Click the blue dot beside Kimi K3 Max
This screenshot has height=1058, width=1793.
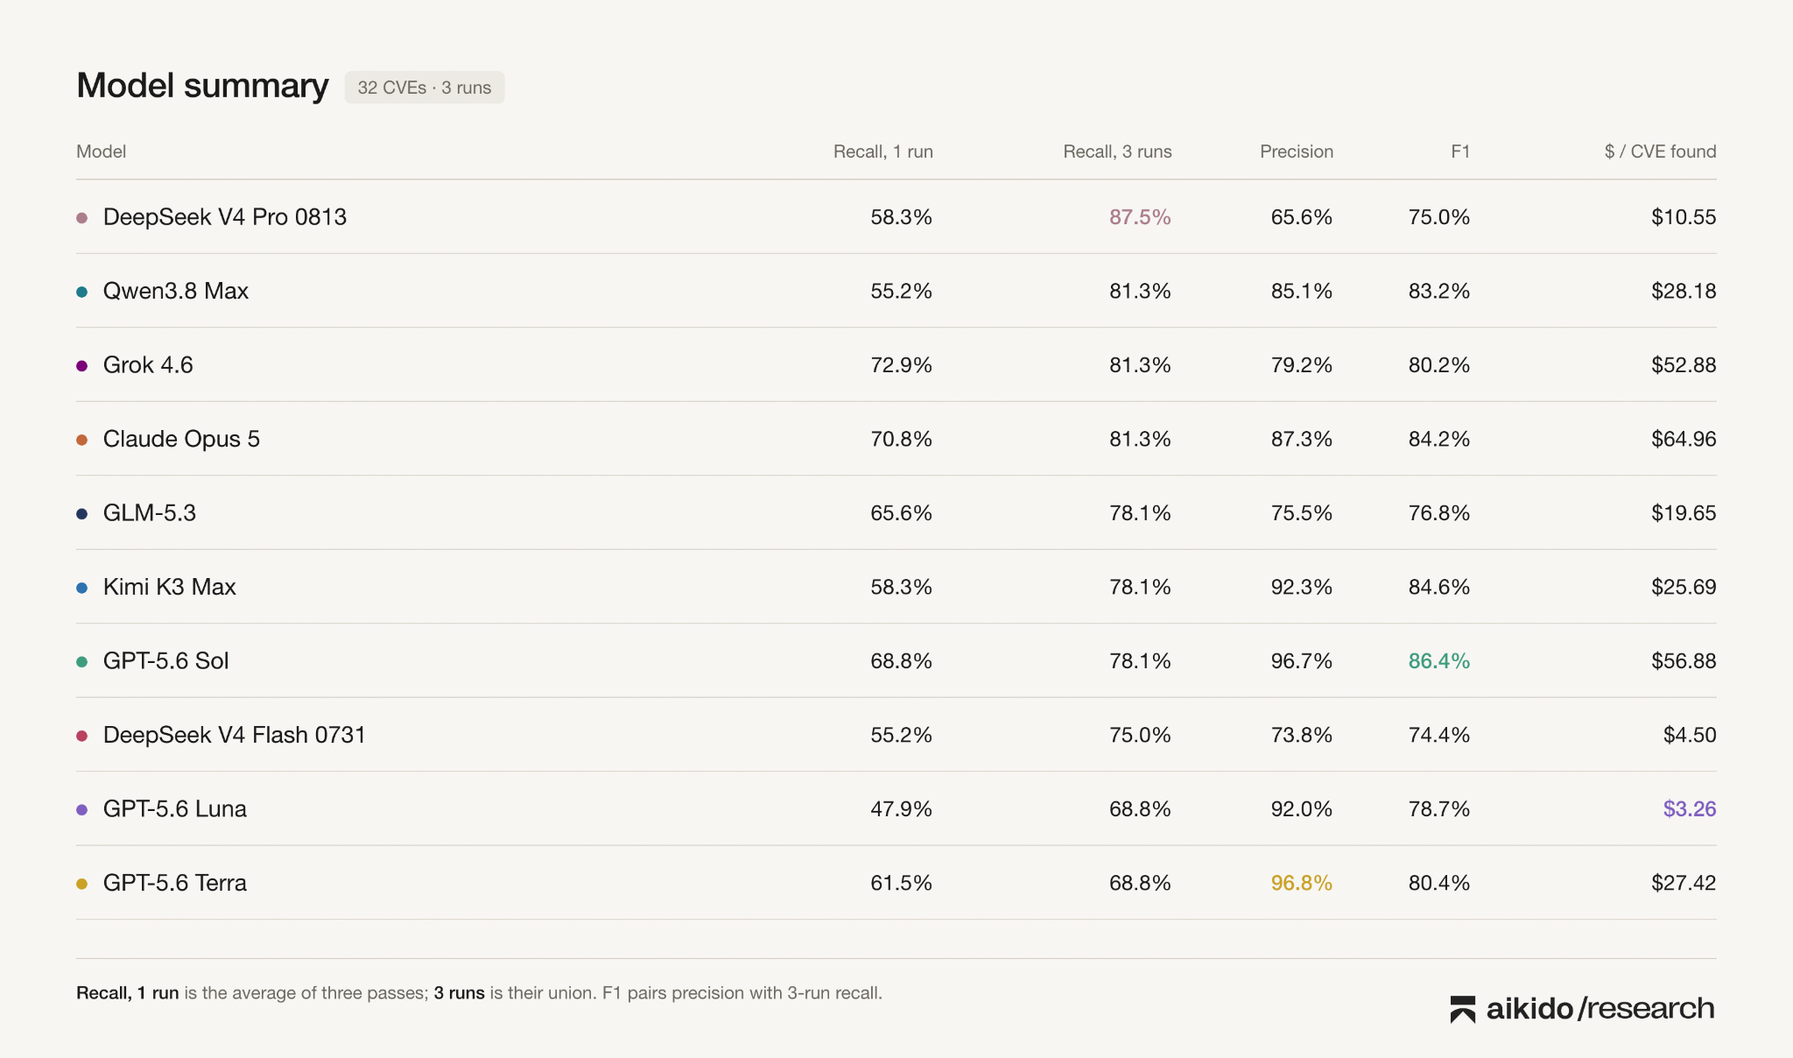(x=82, y=588)
